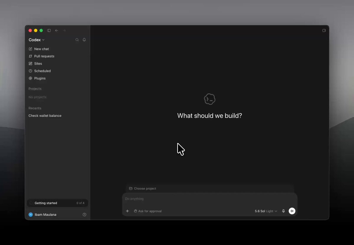The width and height of the screenshot is (354, 245).
Task: Close window with red button
Action: click(x=30, y=30)
